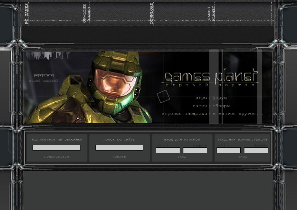Skip to previous track in sound control

[x=36, y=75]
